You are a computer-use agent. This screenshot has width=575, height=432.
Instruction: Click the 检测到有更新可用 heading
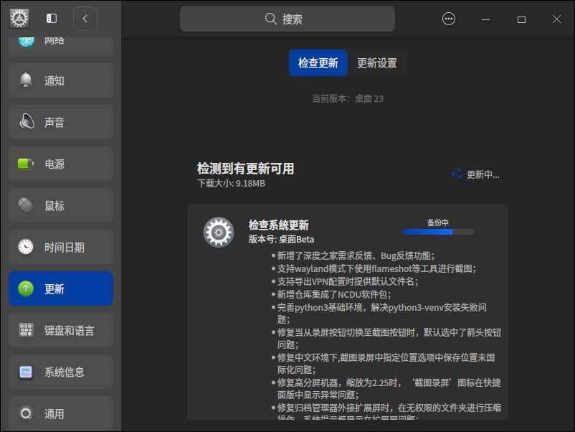245,169
